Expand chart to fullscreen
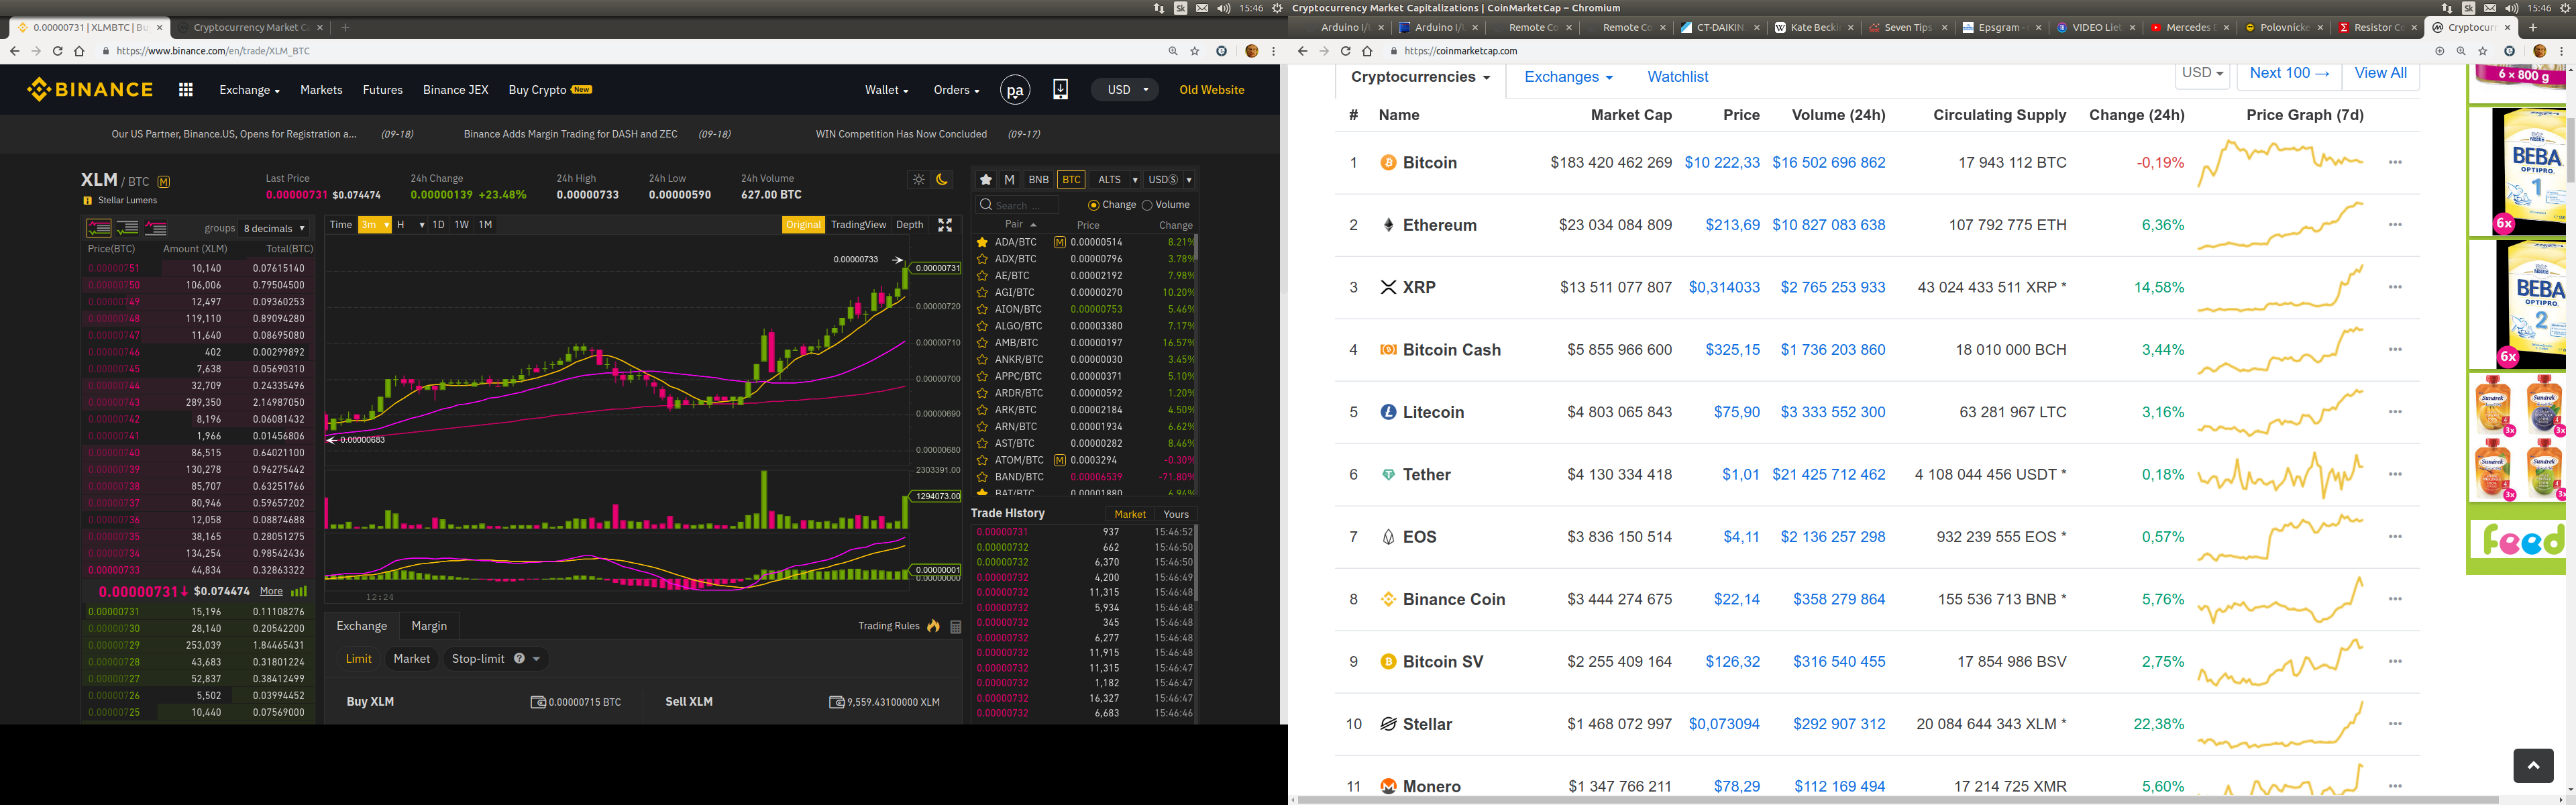 pos(945,225)
